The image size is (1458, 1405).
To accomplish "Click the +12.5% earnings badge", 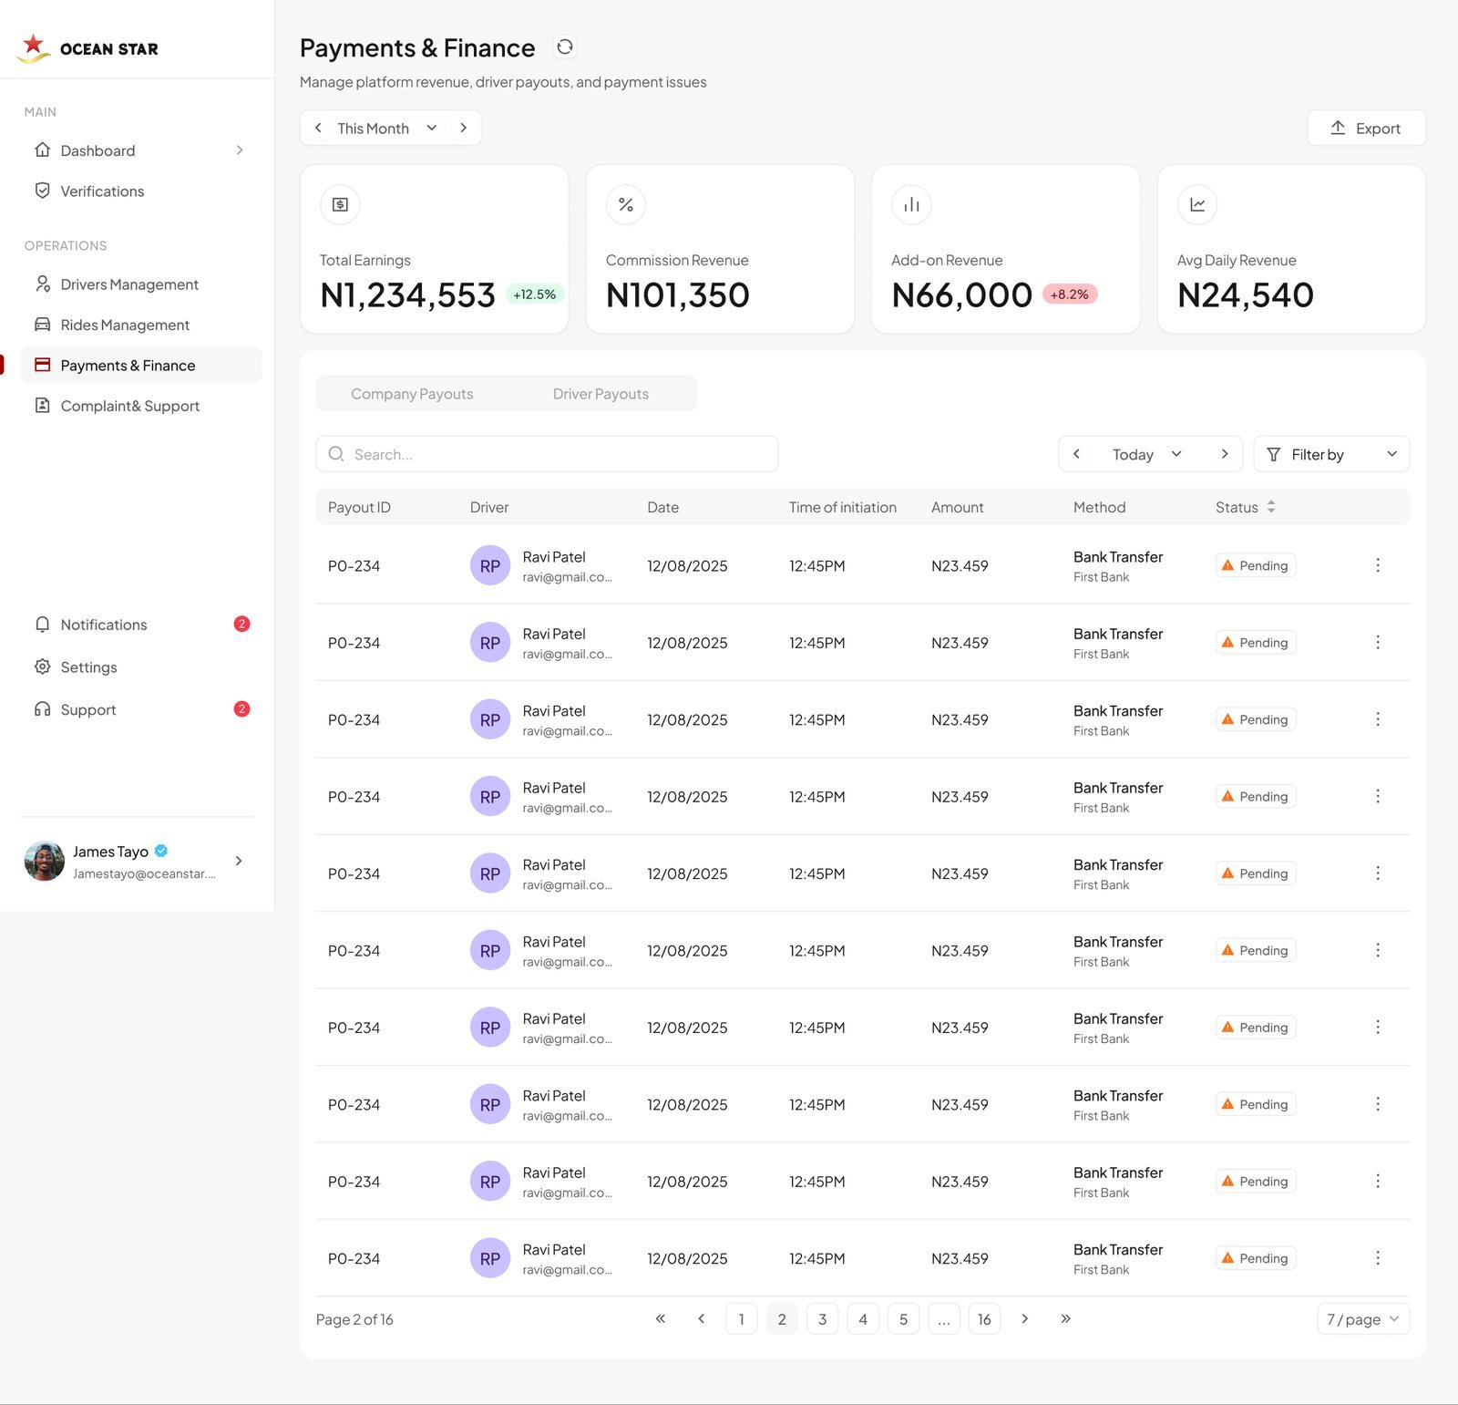I will click(535, 294).
